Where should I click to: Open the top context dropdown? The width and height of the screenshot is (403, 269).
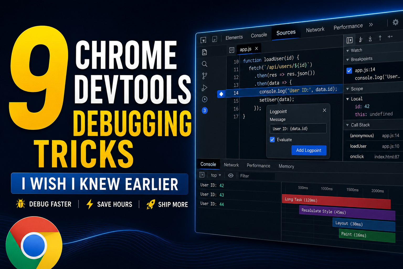[x=216, y=175]
